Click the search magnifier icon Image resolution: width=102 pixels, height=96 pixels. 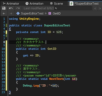56,8
